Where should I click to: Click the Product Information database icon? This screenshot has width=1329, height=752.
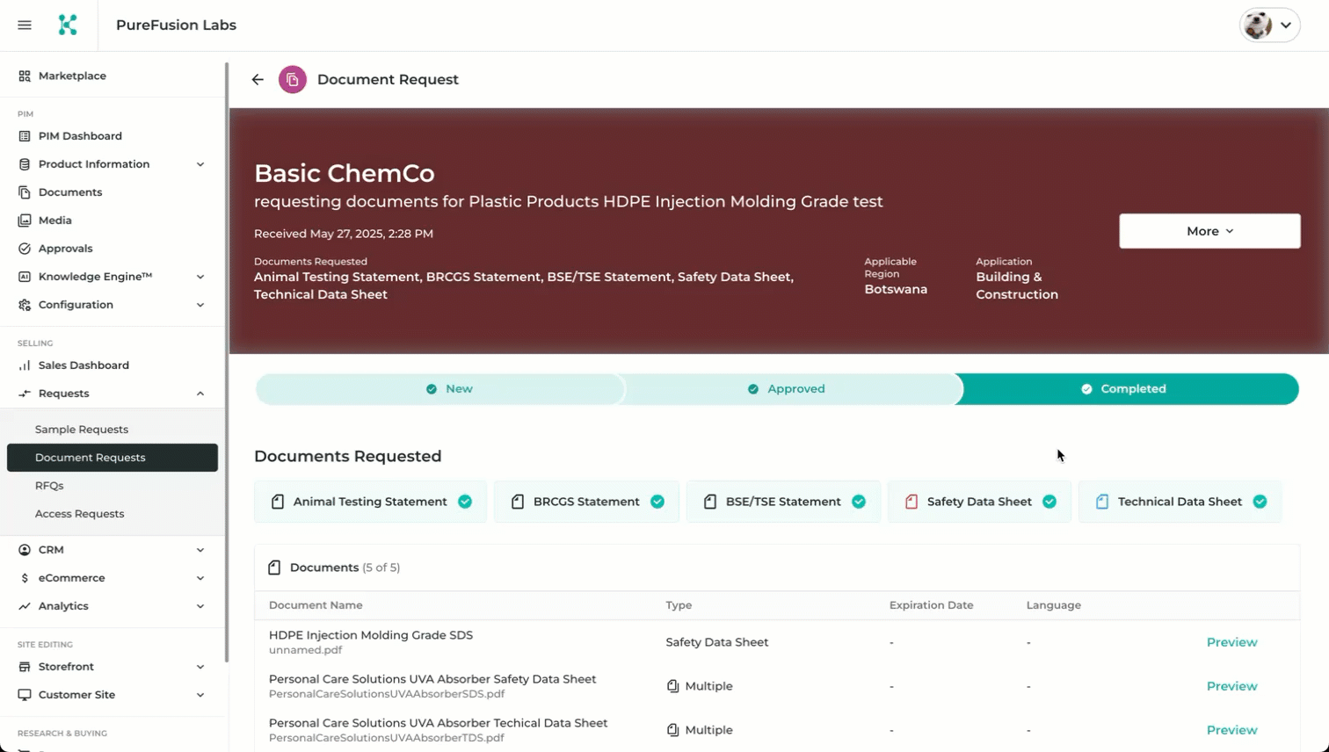[25, 164]
